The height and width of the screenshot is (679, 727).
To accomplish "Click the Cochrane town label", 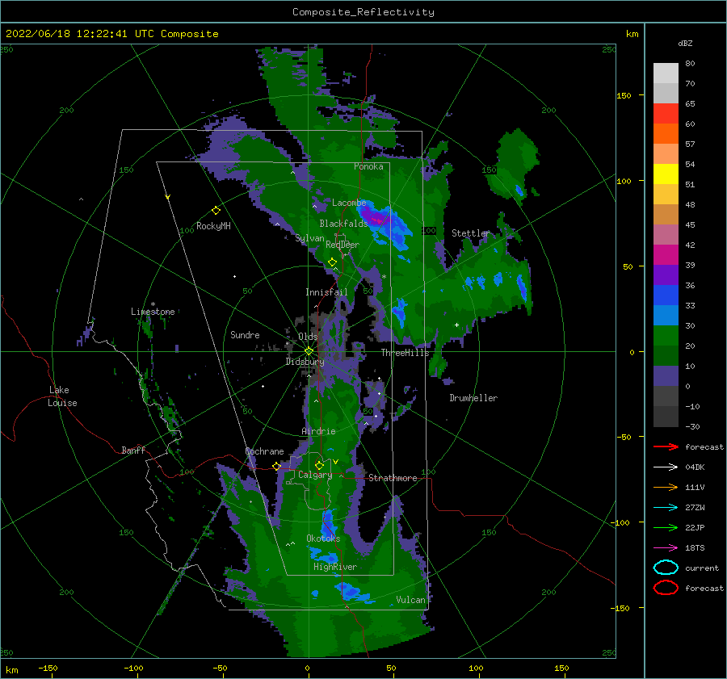I will 264,451.
